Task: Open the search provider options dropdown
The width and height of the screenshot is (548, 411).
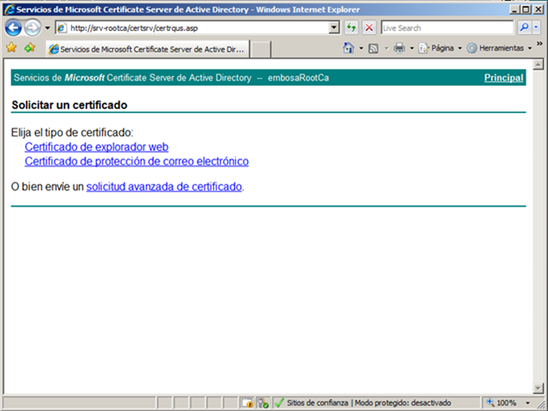Action: click(x=538, y=27)
